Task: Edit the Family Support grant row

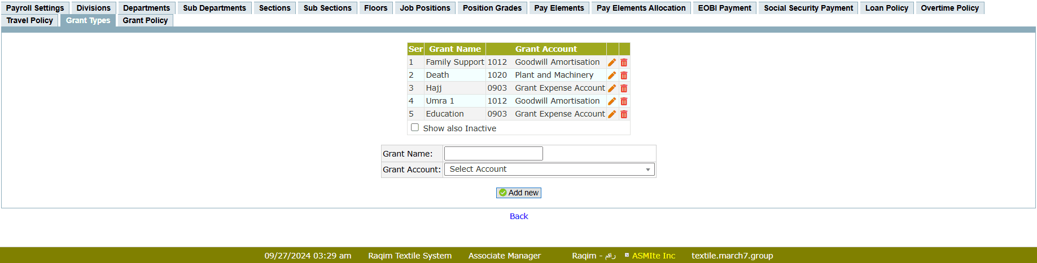Action: pos(612,63)
